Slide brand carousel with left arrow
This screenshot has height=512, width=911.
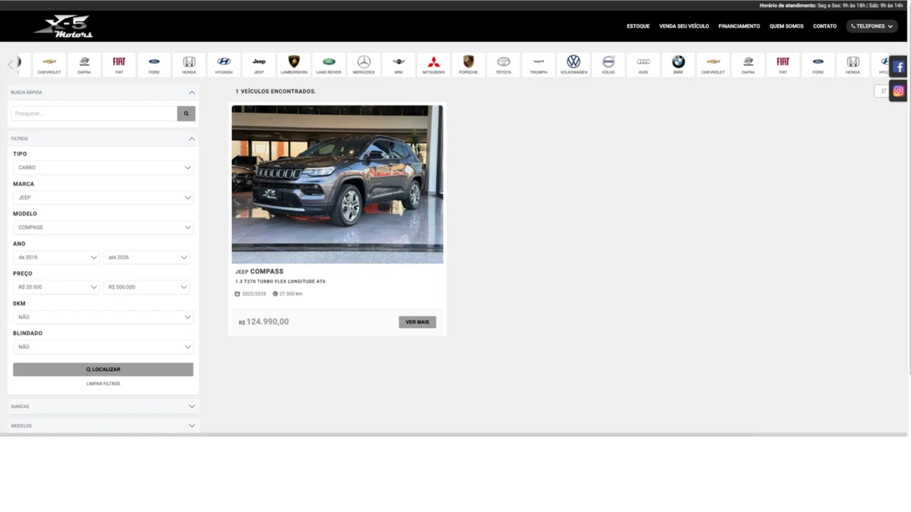[11, 64]
